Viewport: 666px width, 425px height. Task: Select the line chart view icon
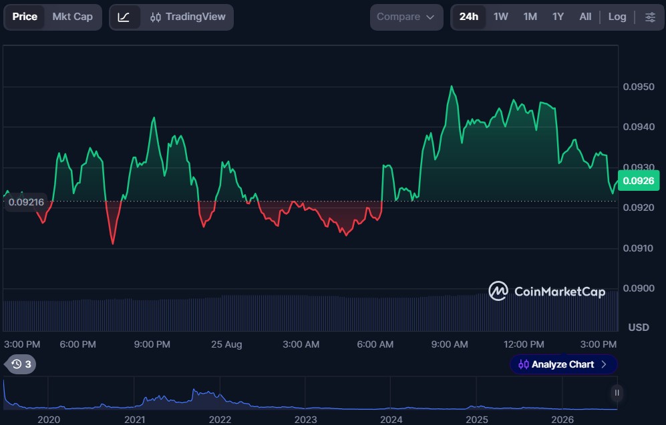pos(124,17)
